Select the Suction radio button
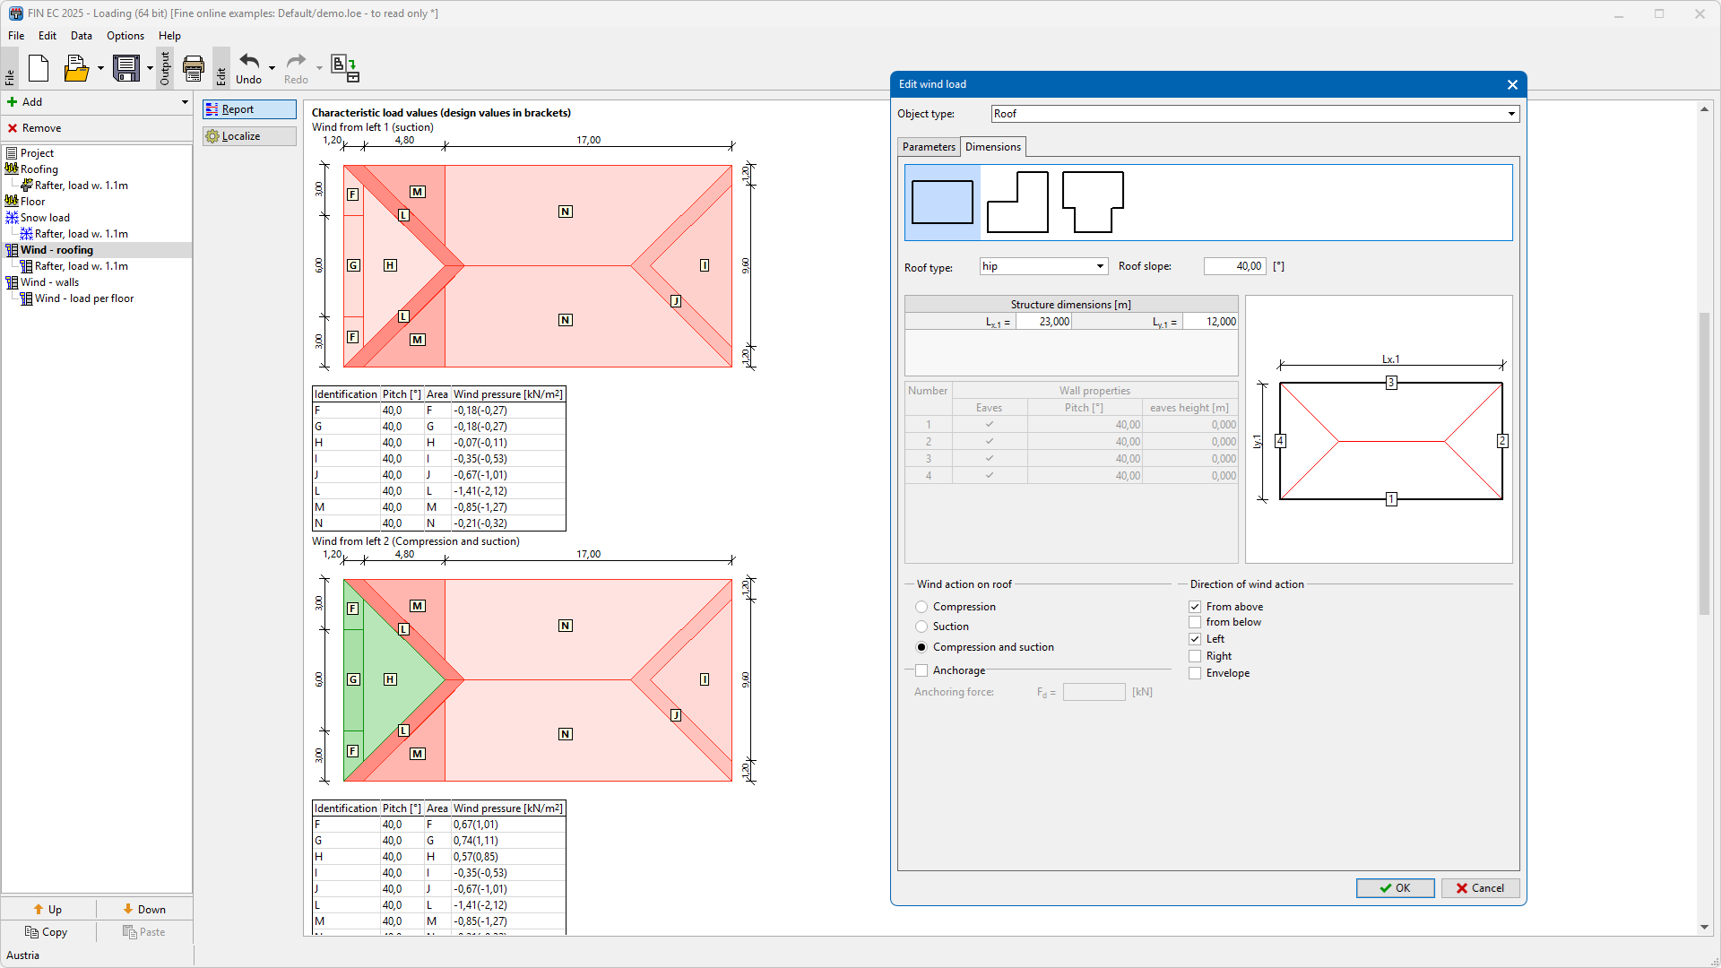This screenshot has height=968, width=1721. [921, 627]
